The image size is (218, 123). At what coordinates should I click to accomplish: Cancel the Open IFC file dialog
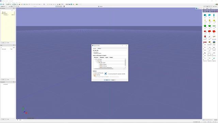click(x=113, y=80)
